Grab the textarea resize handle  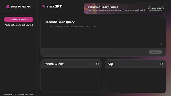[161, 44]
